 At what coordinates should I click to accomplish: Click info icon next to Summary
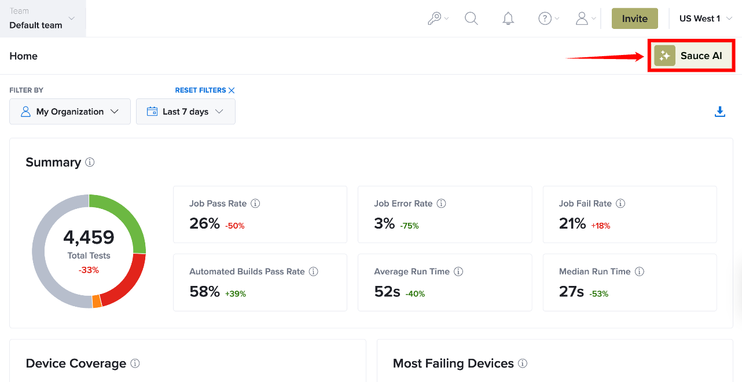90,162
